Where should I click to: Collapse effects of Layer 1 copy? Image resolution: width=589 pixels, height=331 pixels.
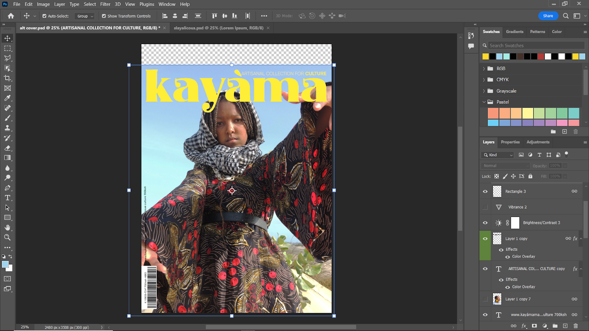point(581,239)
